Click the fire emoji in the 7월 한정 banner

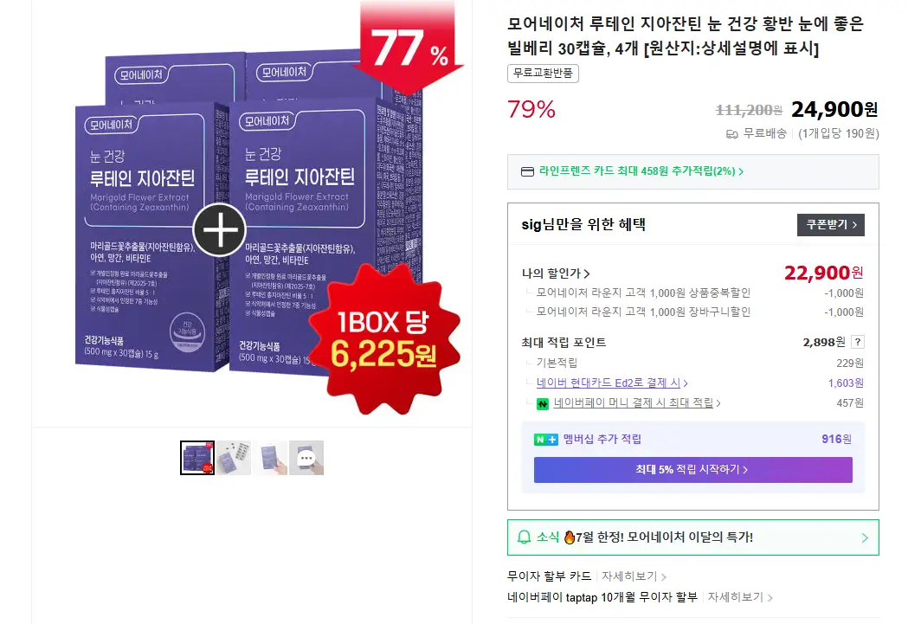(x=570, y=537)
